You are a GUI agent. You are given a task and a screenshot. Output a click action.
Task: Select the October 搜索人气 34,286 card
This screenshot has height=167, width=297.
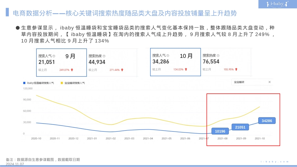pyautogui.click(x=175, y=62)
